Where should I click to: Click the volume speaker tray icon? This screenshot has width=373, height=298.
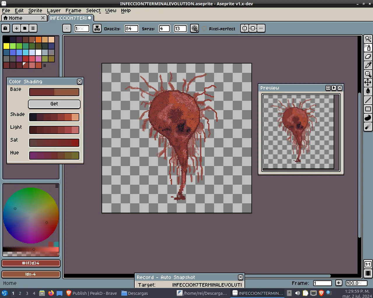coord(297,293)
